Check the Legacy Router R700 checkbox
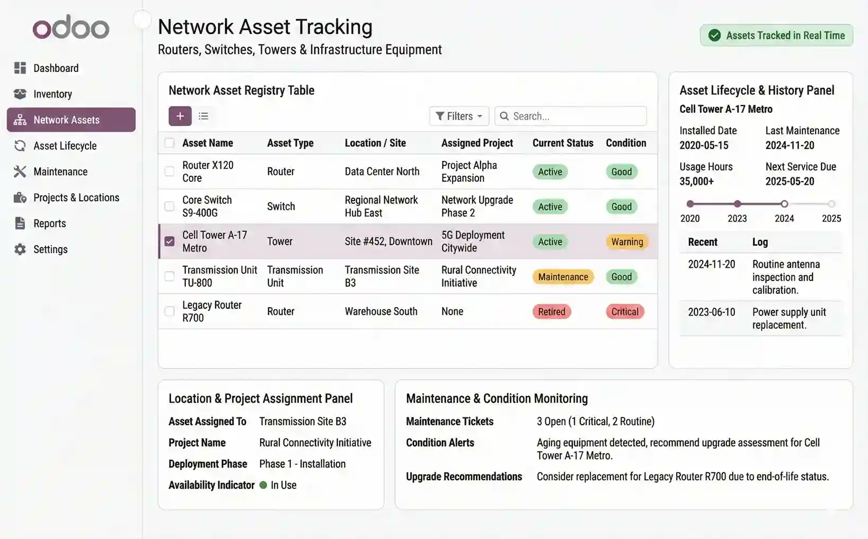The width and height of the screenshot is (868, 539). pos(169,311)
